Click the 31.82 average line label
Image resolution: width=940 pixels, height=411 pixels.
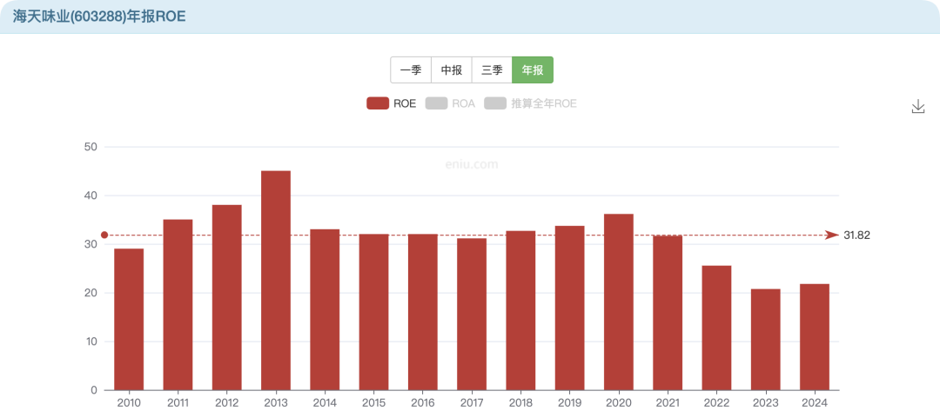[x=856, y=235]
